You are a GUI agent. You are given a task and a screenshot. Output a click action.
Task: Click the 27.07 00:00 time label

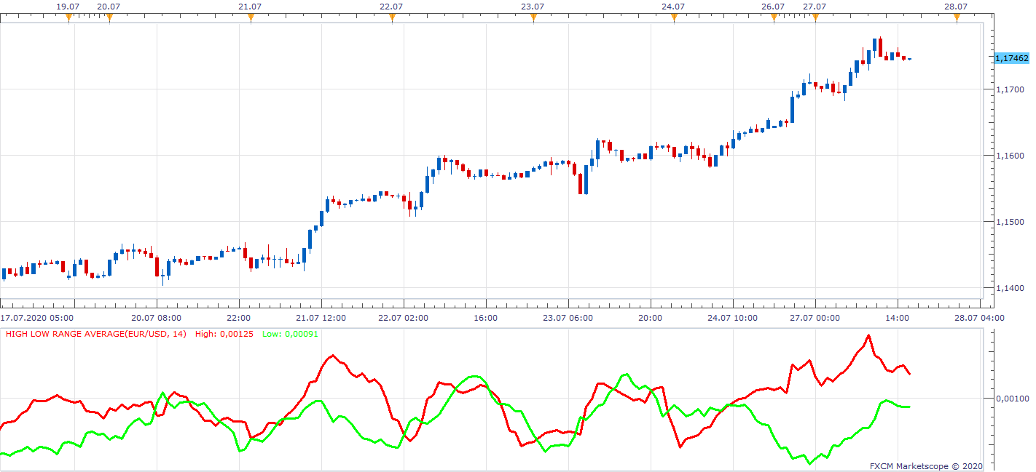[815, 318]
